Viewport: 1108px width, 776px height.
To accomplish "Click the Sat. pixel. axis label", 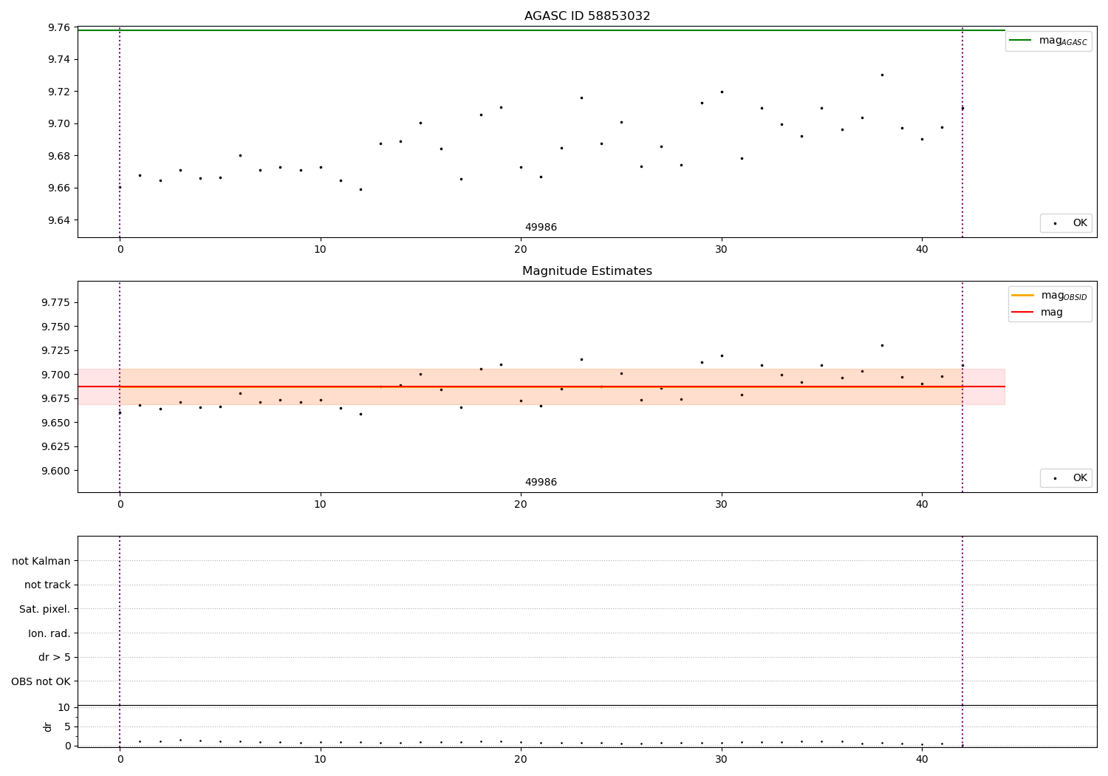I will coord(45,609).
